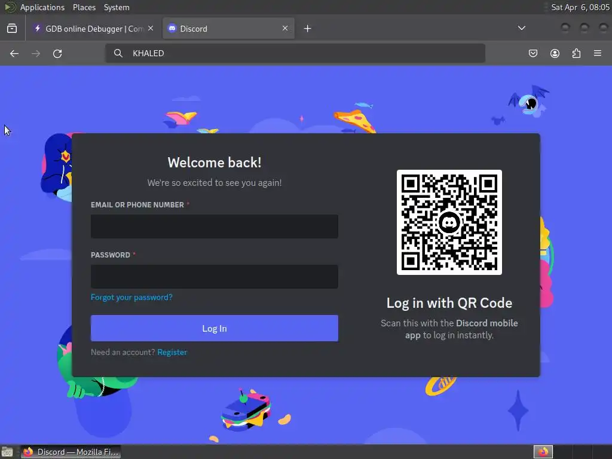The image size is (612, 459).
Task: Expand the list all tabs chevron
Action: 521,28
